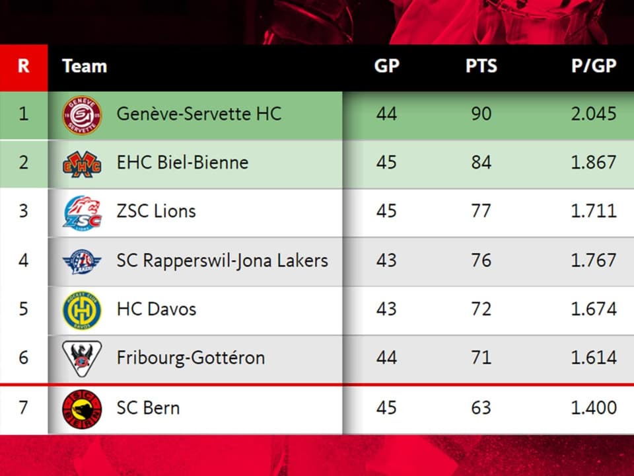
Task: Click the Genève-Servette HC team logo
Action: [x=82, y=115]
